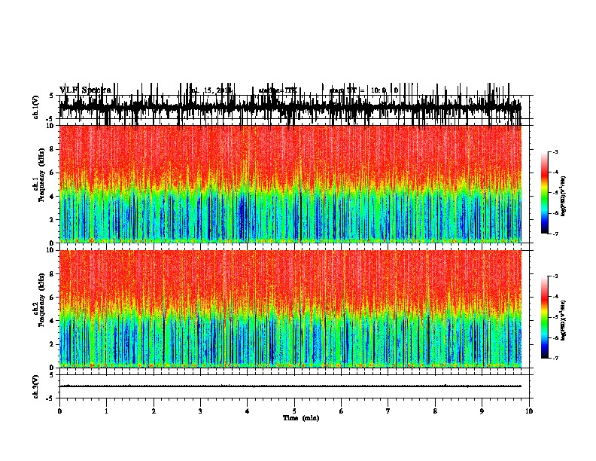Click the '9' tick on the time axis
The width and height of the screenshot is (596, 461).
482,411
